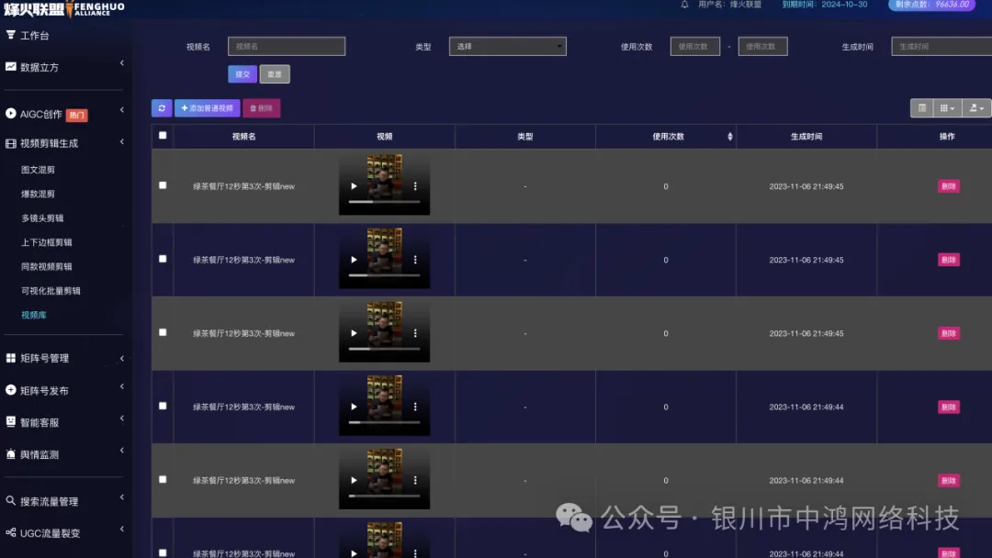The width and height of the screenshot is (992, 558).
Task: Expand the 数据立方 chevron
Action: (121, 63)
